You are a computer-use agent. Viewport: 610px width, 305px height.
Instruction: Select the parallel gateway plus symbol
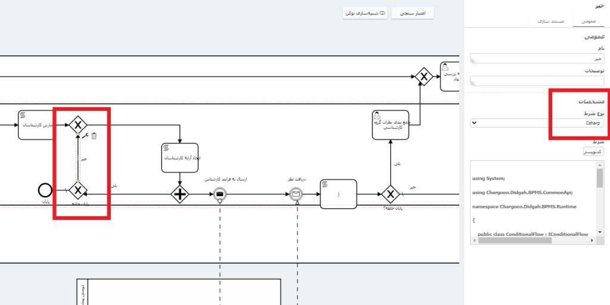coord(180,194)
